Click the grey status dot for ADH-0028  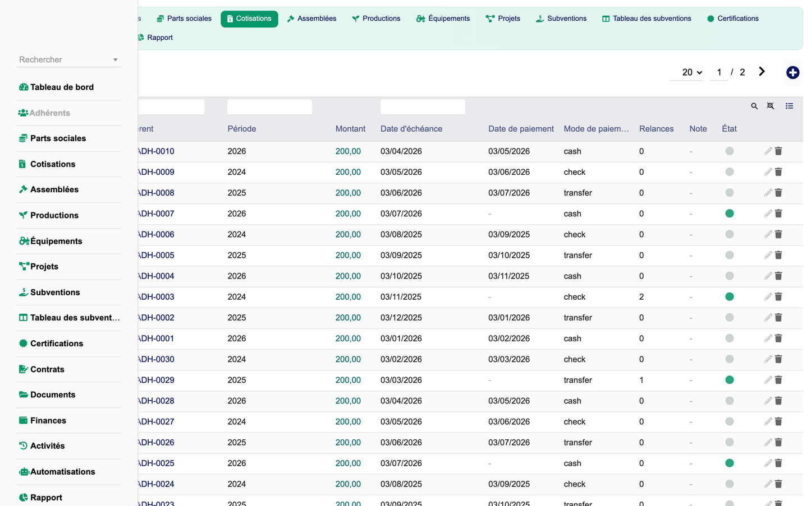[x=730, y=401]
